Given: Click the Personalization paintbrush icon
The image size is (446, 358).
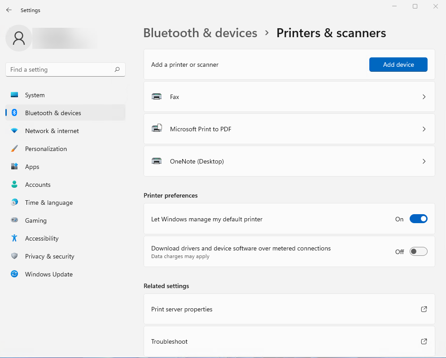Looking at the screenshot, I should coord(14,149).
